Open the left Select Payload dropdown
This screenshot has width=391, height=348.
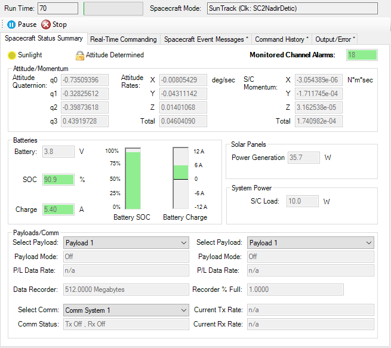[x=126, y=243]
